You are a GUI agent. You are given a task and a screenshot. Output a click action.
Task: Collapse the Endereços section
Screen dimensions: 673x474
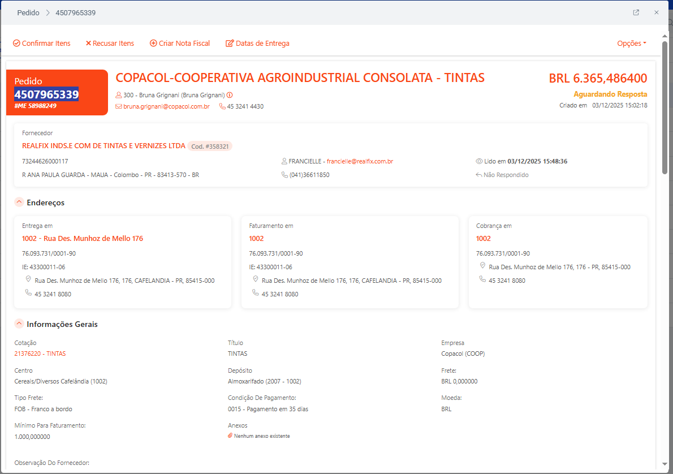pyautogui.click(x=19, y=202)
